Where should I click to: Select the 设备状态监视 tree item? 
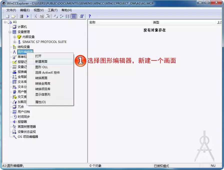pos(27,132)
